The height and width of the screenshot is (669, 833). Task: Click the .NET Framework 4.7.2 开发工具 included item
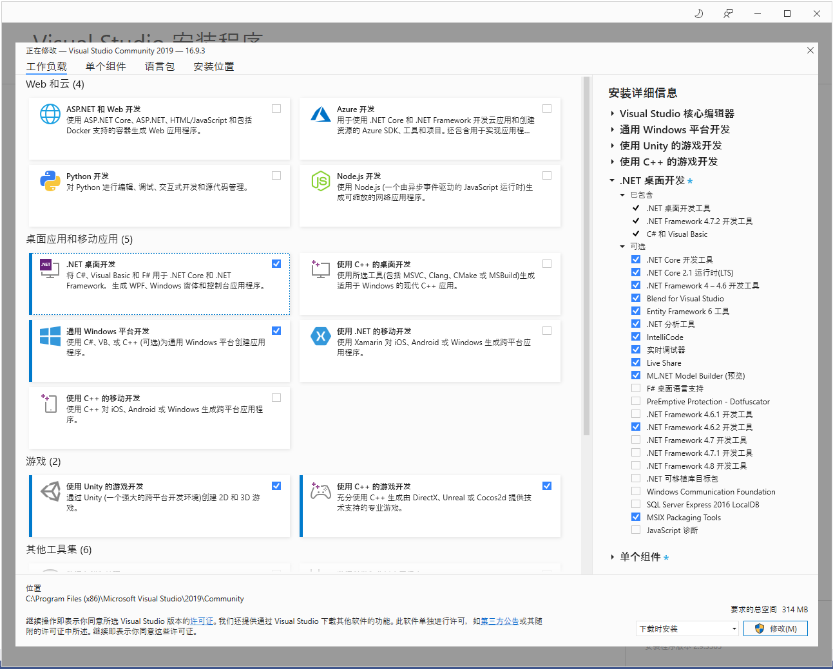click(x=700, y=221)
